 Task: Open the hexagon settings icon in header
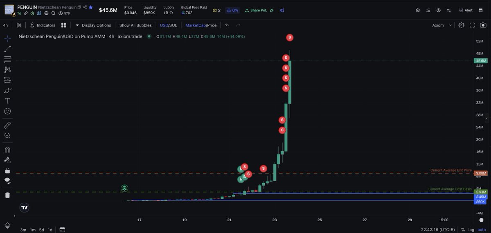418,10
